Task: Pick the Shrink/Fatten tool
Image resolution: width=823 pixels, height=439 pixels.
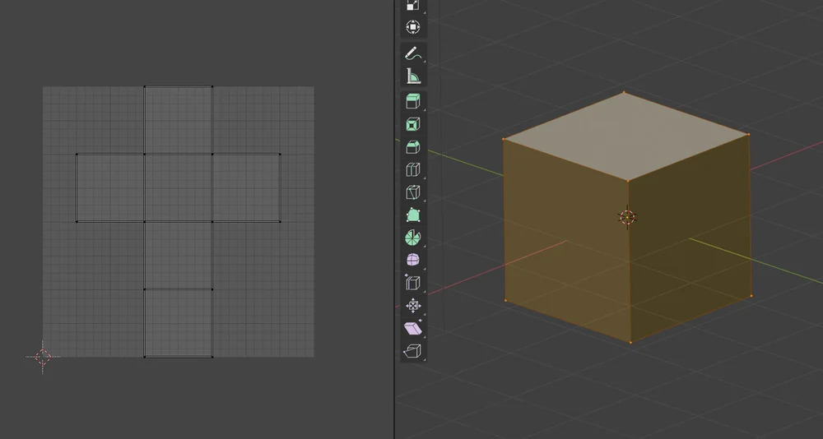Action: (413, 306)
